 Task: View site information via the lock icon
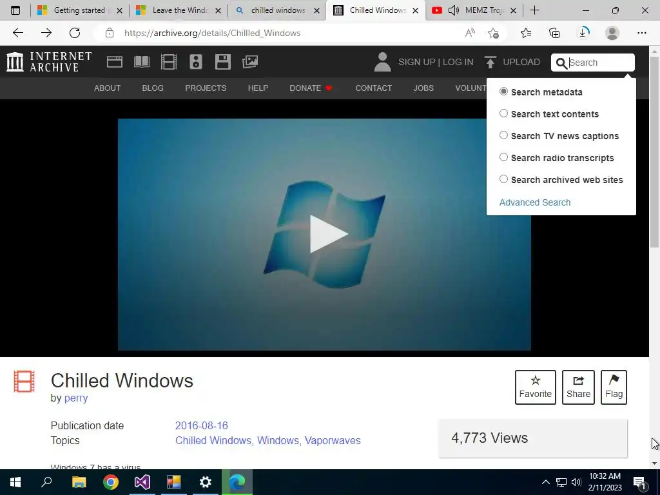point(110,33)
